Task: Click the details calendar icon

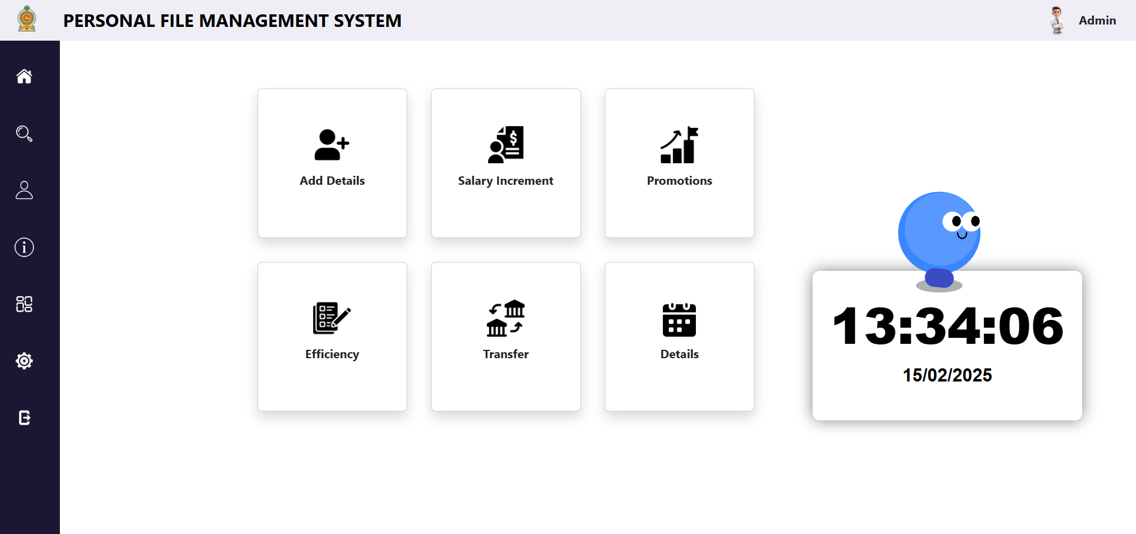Action: click(679, 319)
